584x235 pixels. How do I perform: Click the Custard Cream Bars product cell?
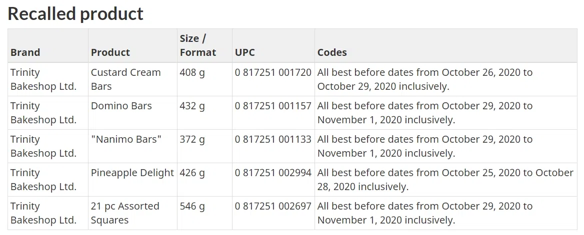pyautogui.click(x=126, y=79)
